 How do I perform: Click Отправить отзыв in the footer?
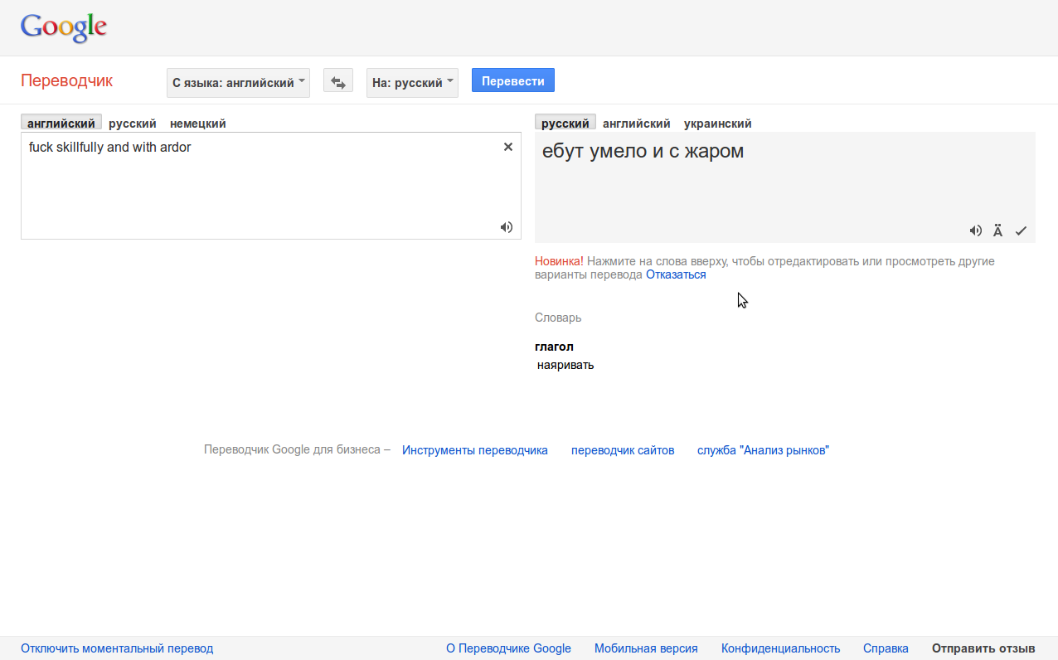click(x=983, y=648)
